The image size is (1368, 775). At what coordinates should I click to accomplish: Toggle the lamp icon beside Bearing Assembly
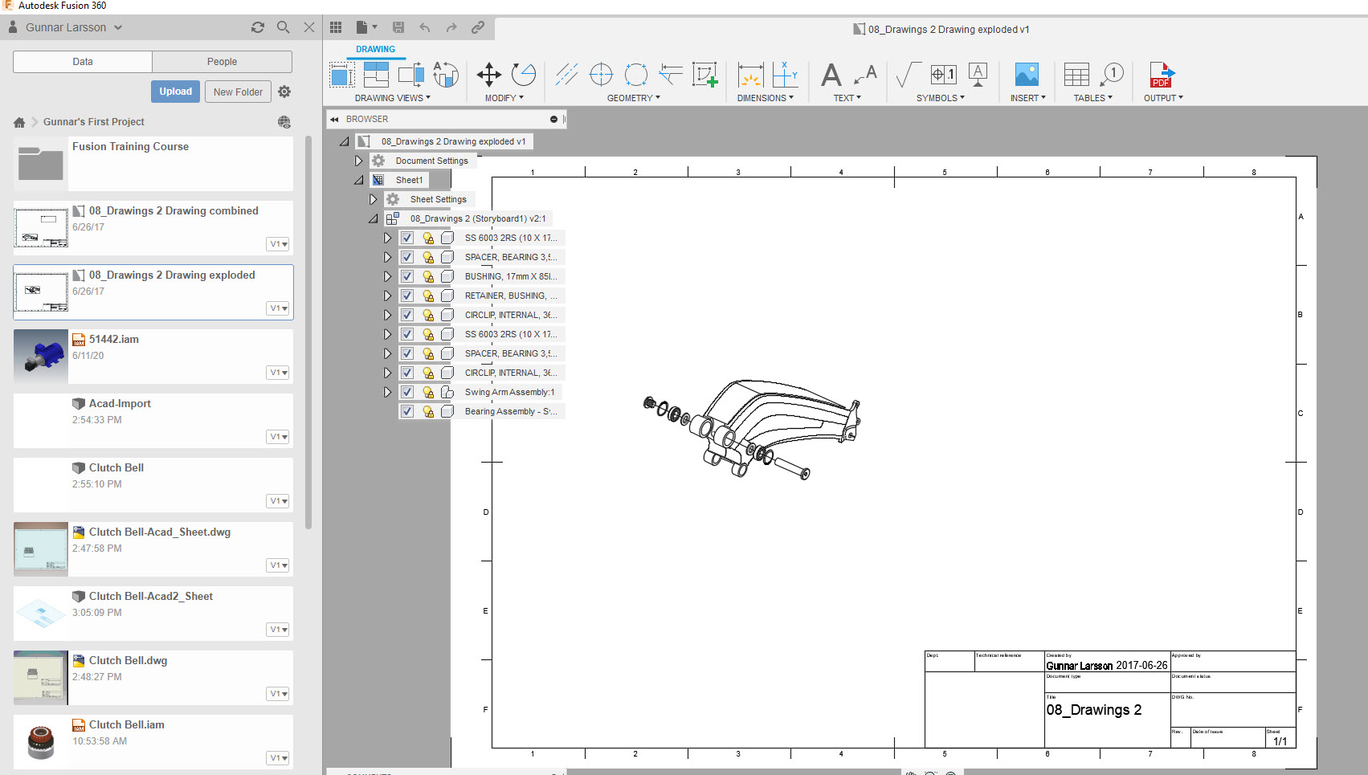(427, 411)
